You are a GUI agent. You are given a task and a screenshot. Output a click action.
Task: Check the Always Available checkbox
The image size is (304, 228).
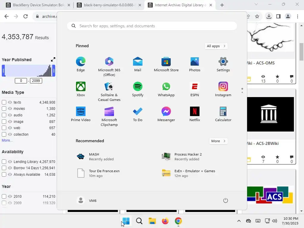click(x=4, y=175)
